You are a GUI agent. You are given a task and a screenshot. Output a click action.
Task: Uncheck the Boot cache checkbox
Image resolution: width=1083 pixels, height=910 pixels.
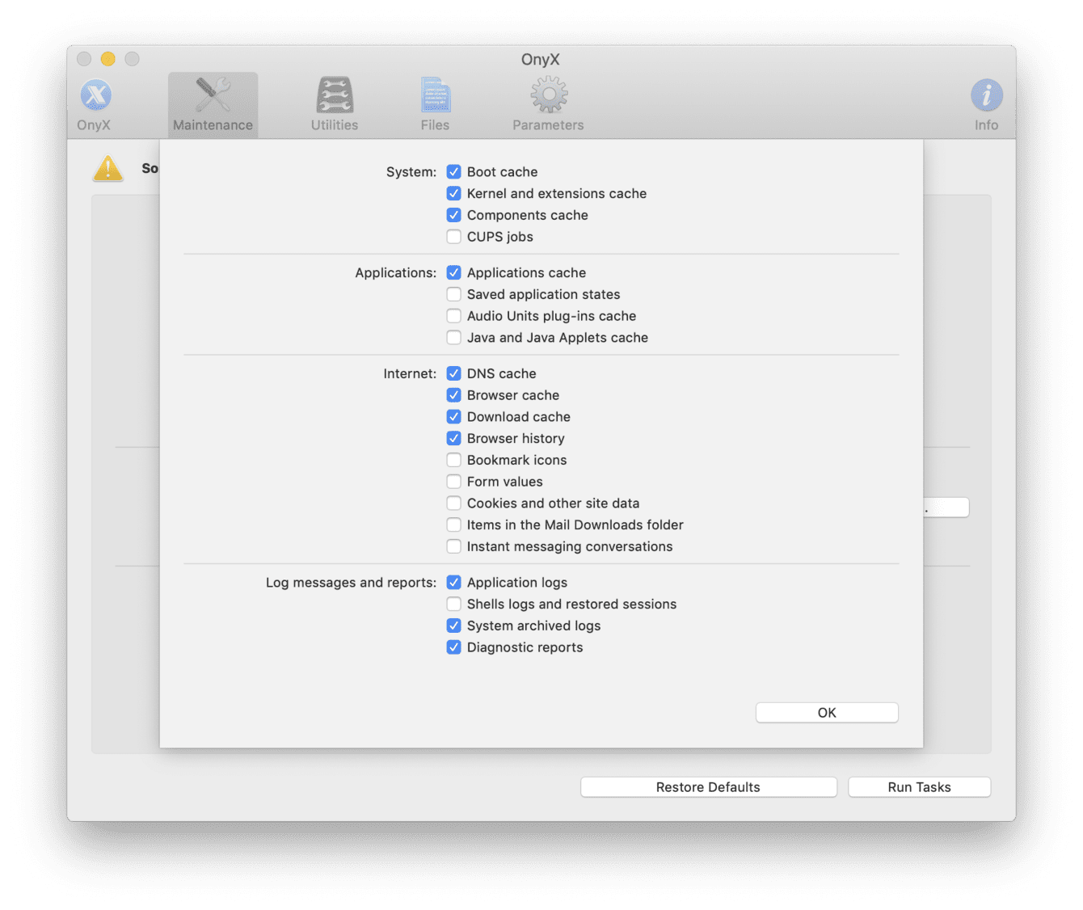point(454,172)
